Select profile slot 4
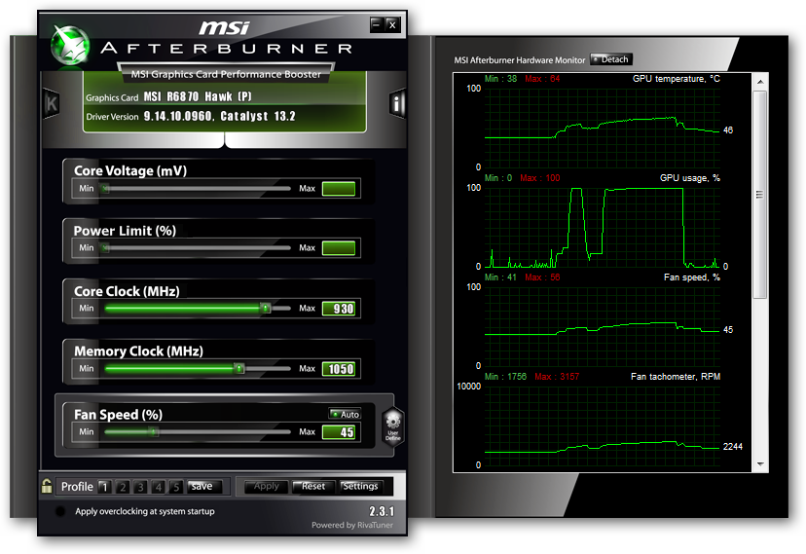Image resolution: width=806 pixels, height=554 pixels. coord(159,487)
